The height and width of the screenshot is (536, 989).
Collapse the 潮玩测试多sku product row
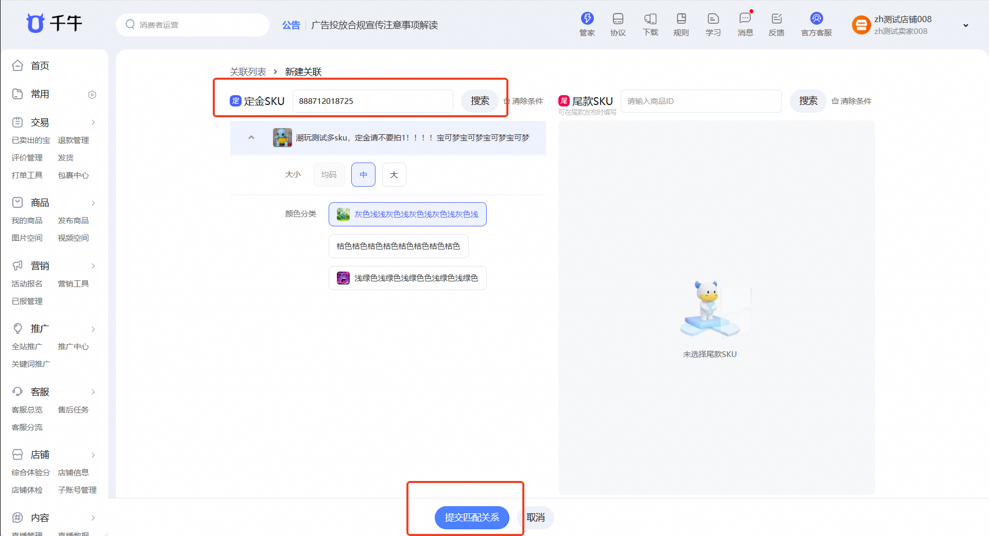[251, 137]
